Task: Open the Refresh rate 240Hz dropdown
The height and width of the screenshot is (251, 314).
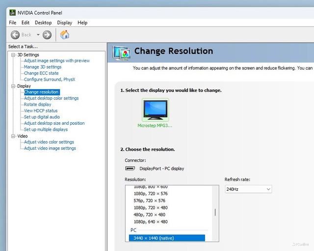Action: [x=248, y=189]
